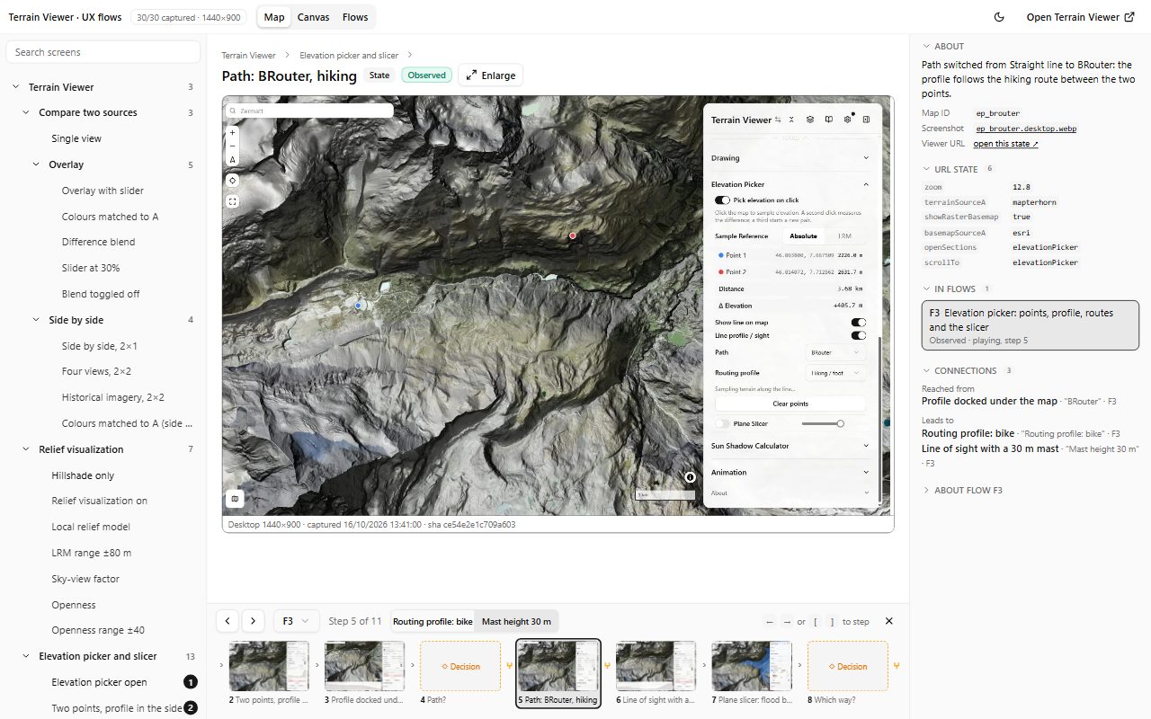Toggle the Pick elevation on click switch
The image size is (1151, 719).
point(722,200)
